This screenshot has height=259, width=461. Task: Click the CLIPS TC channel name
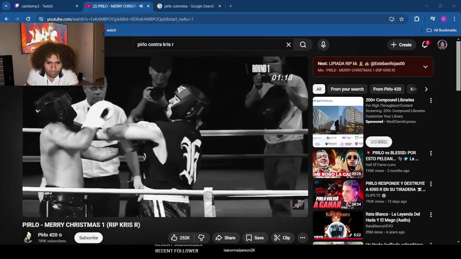tap(373, 196)
